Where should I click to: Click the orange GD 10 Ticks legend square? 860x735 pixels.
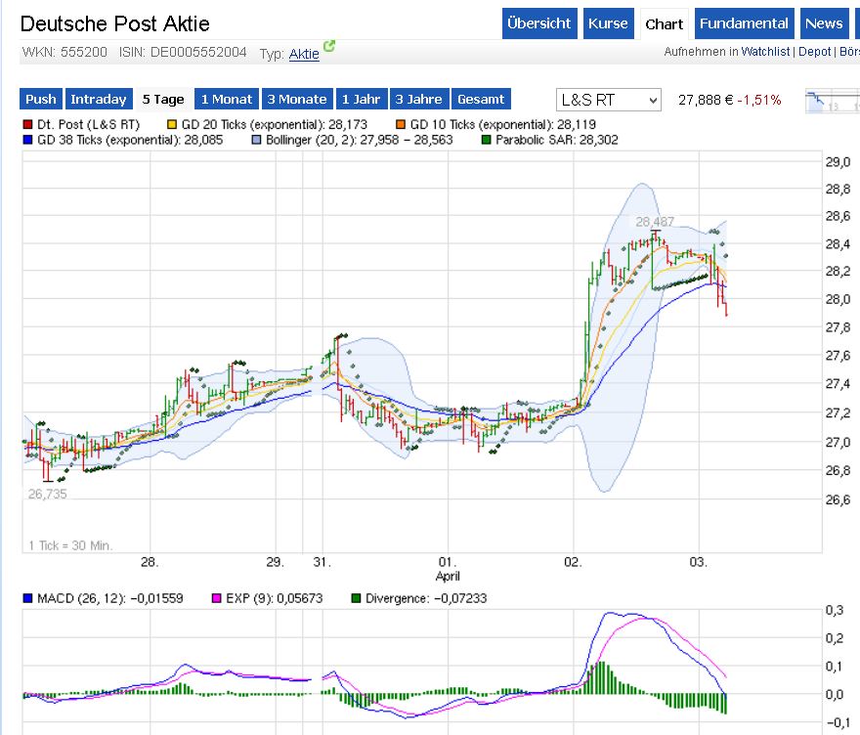coord(401,125)
